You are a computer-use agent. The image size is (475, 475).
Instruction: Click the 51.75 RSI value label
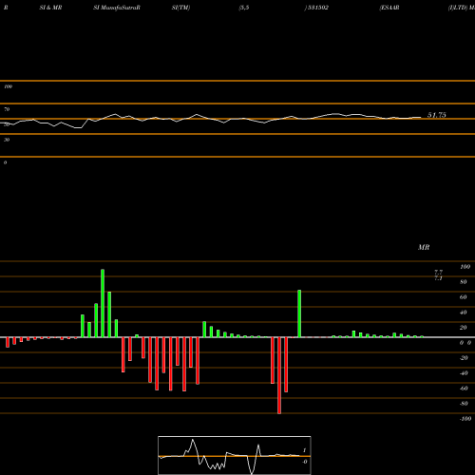tap(437, 115)
